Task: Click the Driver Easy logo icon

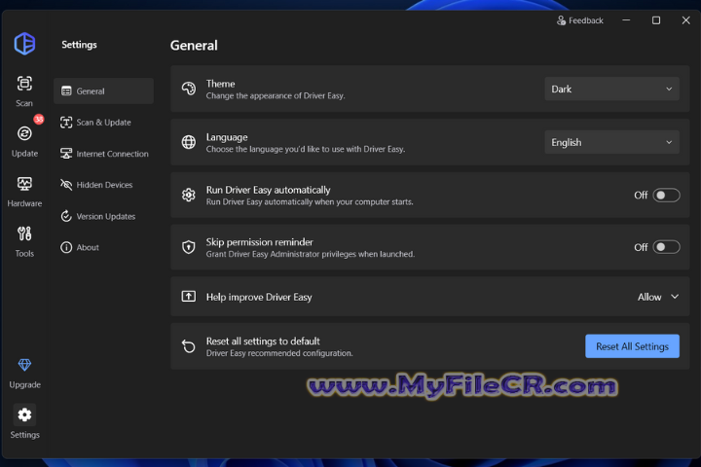Action: (x=24, y=44)
